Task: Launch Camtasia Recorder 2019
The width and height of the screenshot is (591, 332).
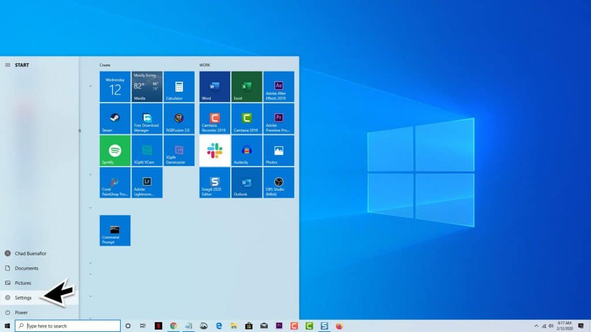Action: coord(214,119)
